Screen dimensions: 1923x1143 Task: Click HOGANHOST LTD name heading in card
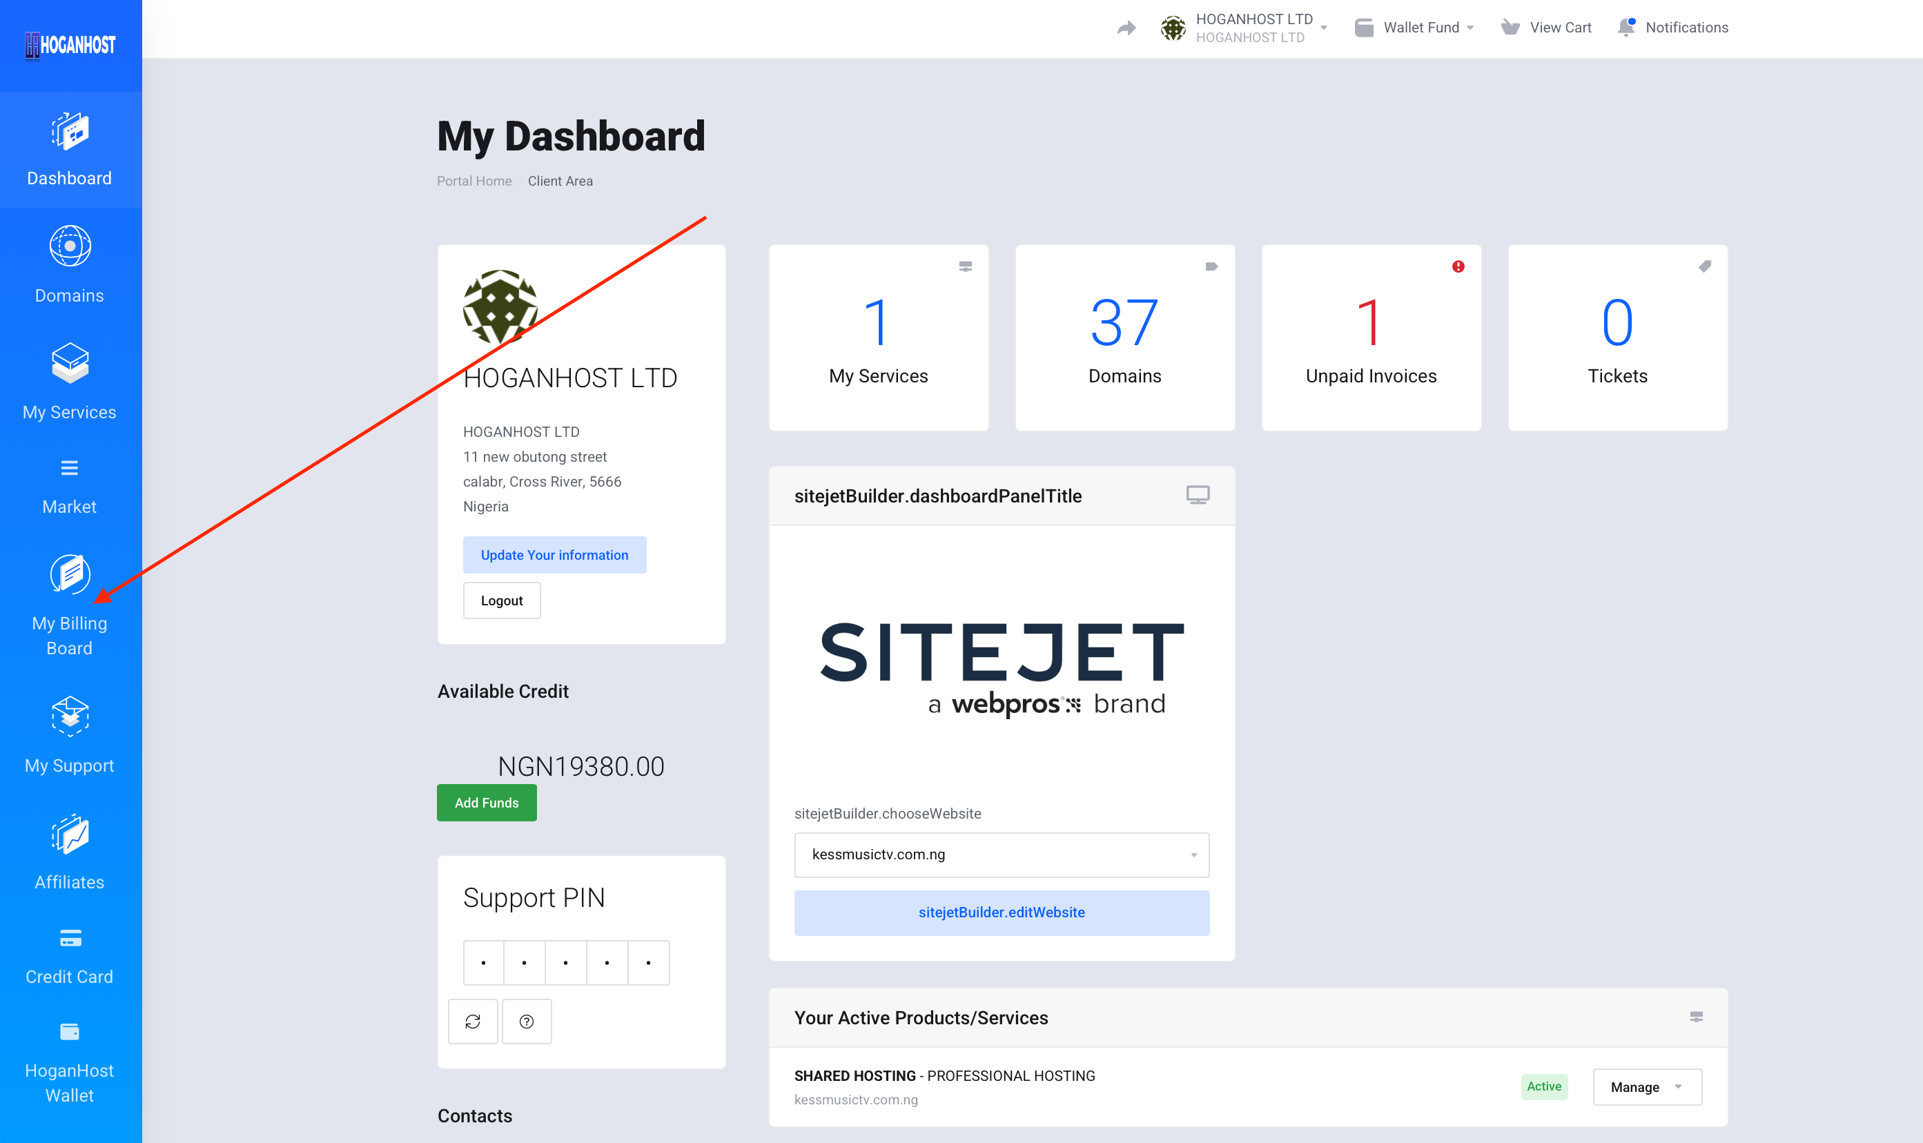570,378
